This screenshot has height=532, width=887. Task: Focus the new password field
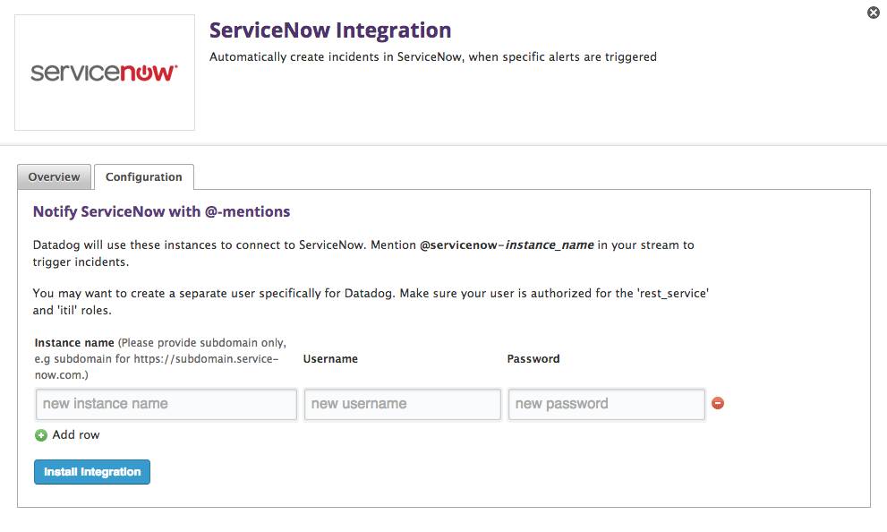[x=606, y=404]
